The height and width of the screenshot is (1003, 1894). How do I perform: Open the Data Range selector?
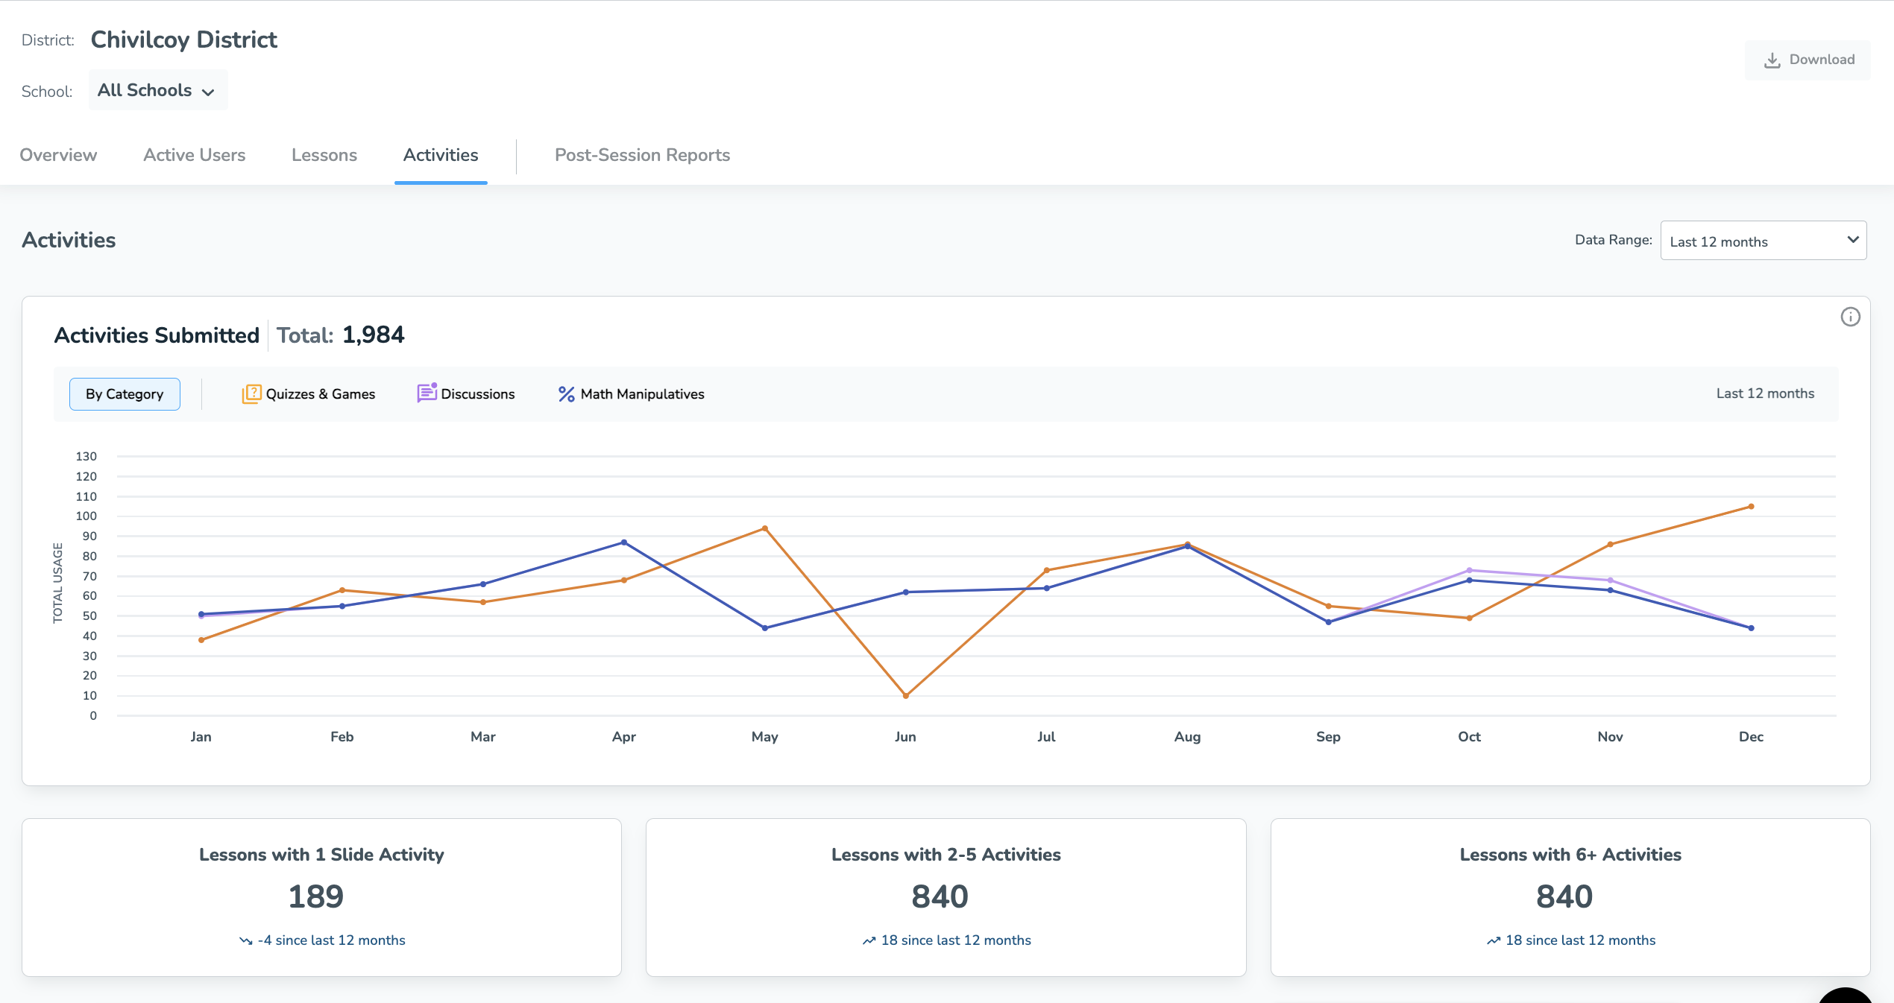(1763, 240)
